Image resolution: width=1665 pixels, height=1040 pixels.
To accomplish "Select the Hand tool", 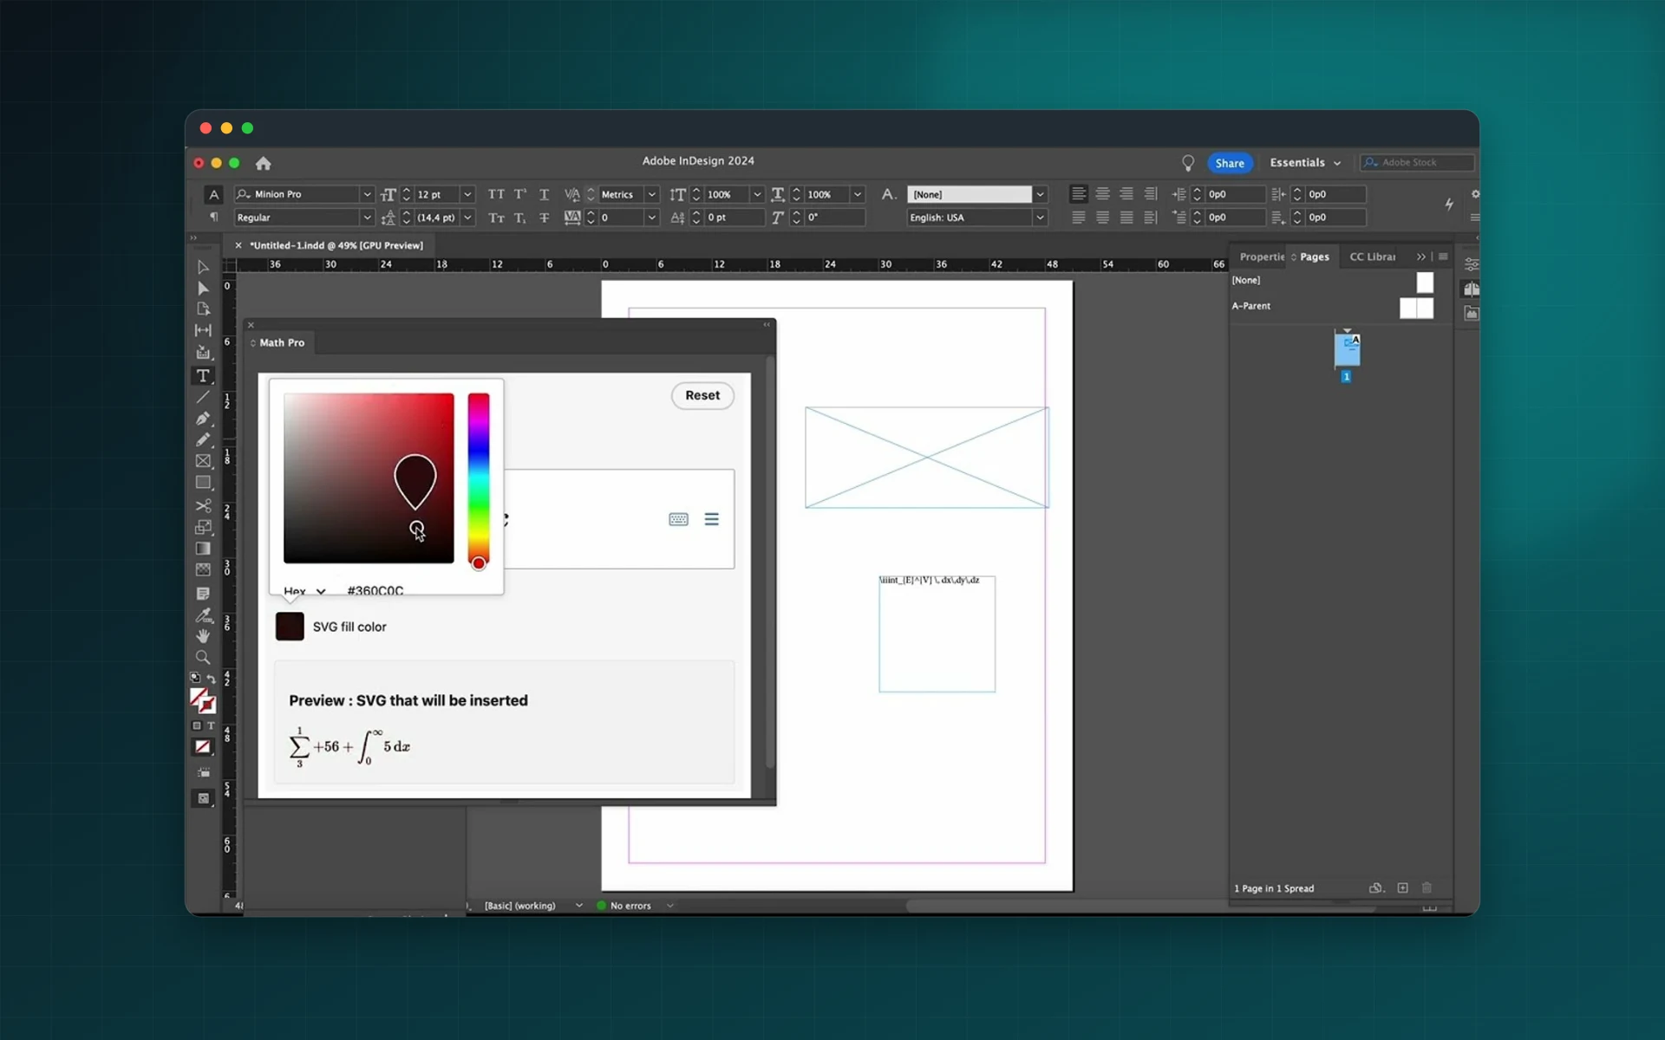I will pyautogui.click(x=203, y=636).
